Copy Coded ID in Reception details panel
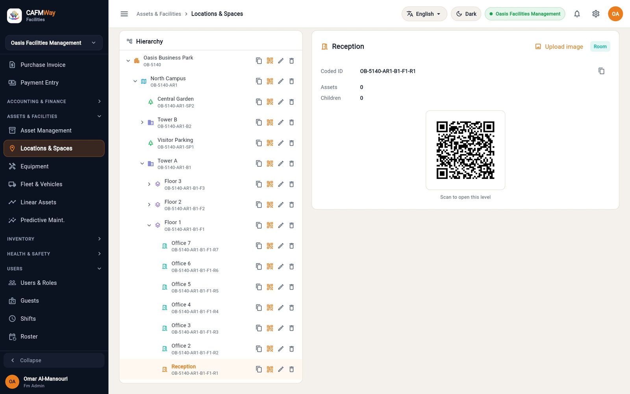This screenshot has width=630, height=394. coord(601,71)
